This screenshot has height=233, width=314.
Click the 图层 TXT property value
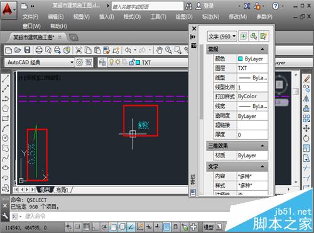tap(252, 68)
